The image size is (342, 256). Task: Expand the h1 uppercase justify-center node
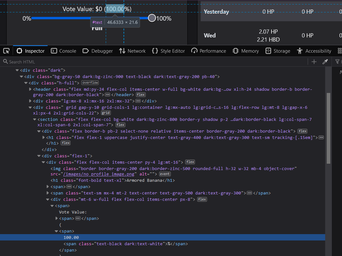point(44,137)
